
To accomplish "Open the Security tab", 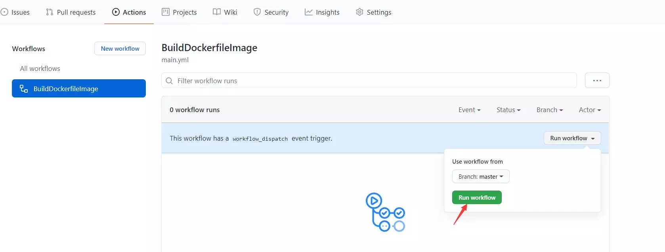I will click(x=271, y=12).
